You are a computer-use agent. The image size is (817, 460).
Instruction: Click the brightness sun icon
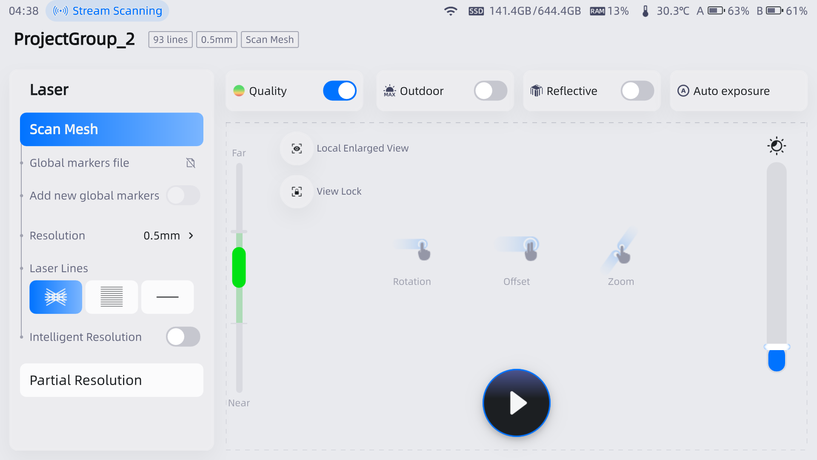[x=776, y=146]
